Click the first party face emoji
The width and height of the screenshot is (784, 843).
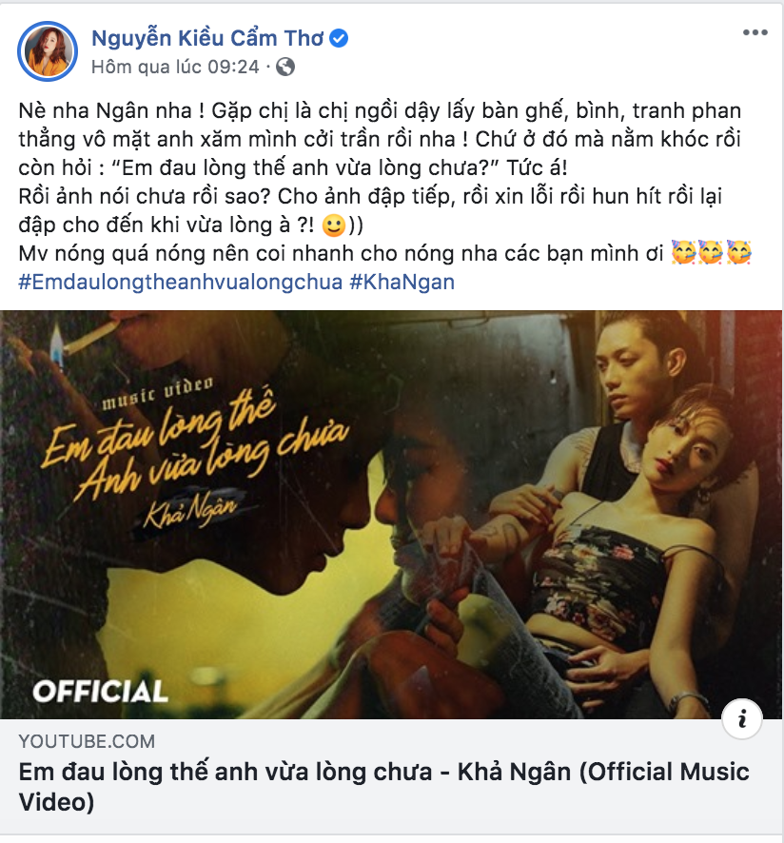(x=683, y=253)
